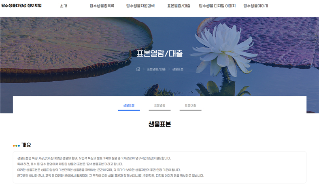Select the 생물표본 tab
The height and width of the screenshot is (186, 319).
click(129, 105)
